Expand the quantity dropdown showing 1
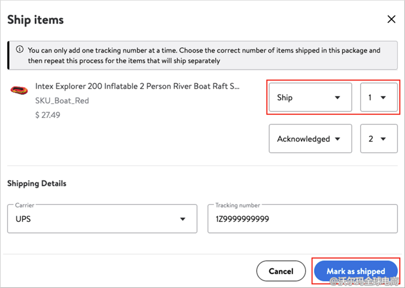This screenshot has width=405, height=288. point(378,98)
